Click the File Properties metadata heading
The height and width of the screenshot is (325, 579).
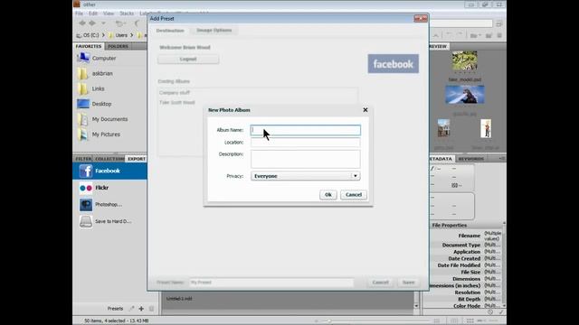pos(449,225)
